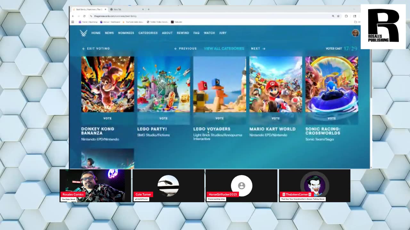Image resolution: width=410 pixels, height=230 pixels.
Task: Vote for Donkey Kong Bananza
Action: point(108,118)
